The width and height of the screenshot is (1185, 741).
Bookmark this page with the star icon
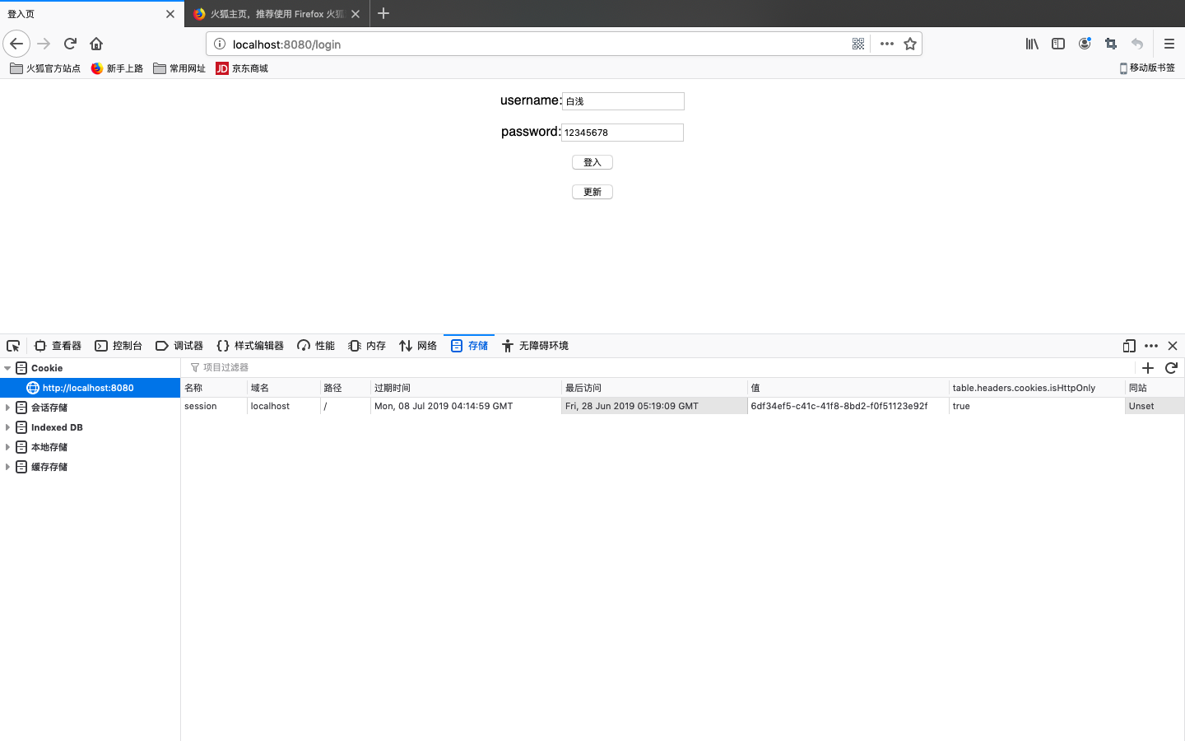coord(910,44)
